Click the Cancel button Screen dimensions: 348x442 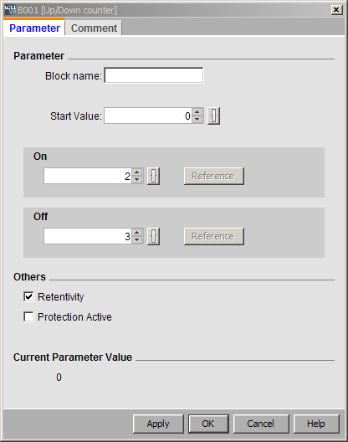(x=261, y=424)
